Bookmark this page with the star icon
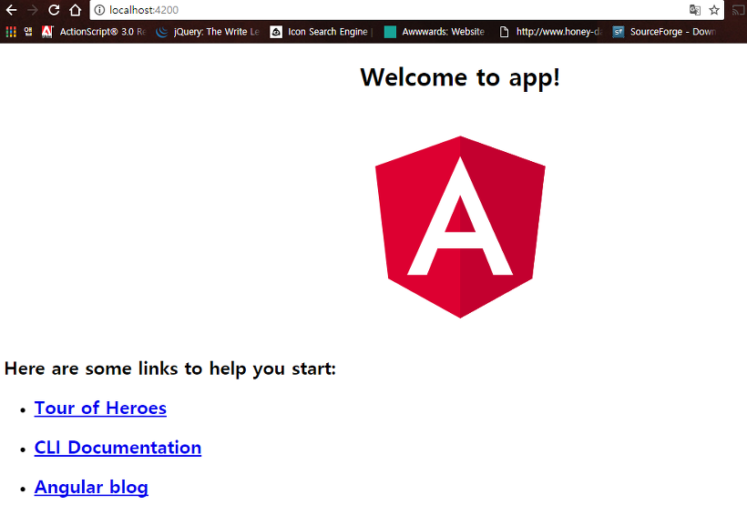 click(x=713, y=10)
